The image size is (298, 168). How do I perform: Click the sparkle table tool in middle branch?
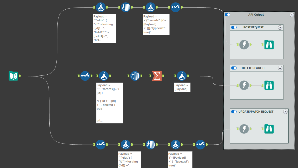tap(135, 76)
